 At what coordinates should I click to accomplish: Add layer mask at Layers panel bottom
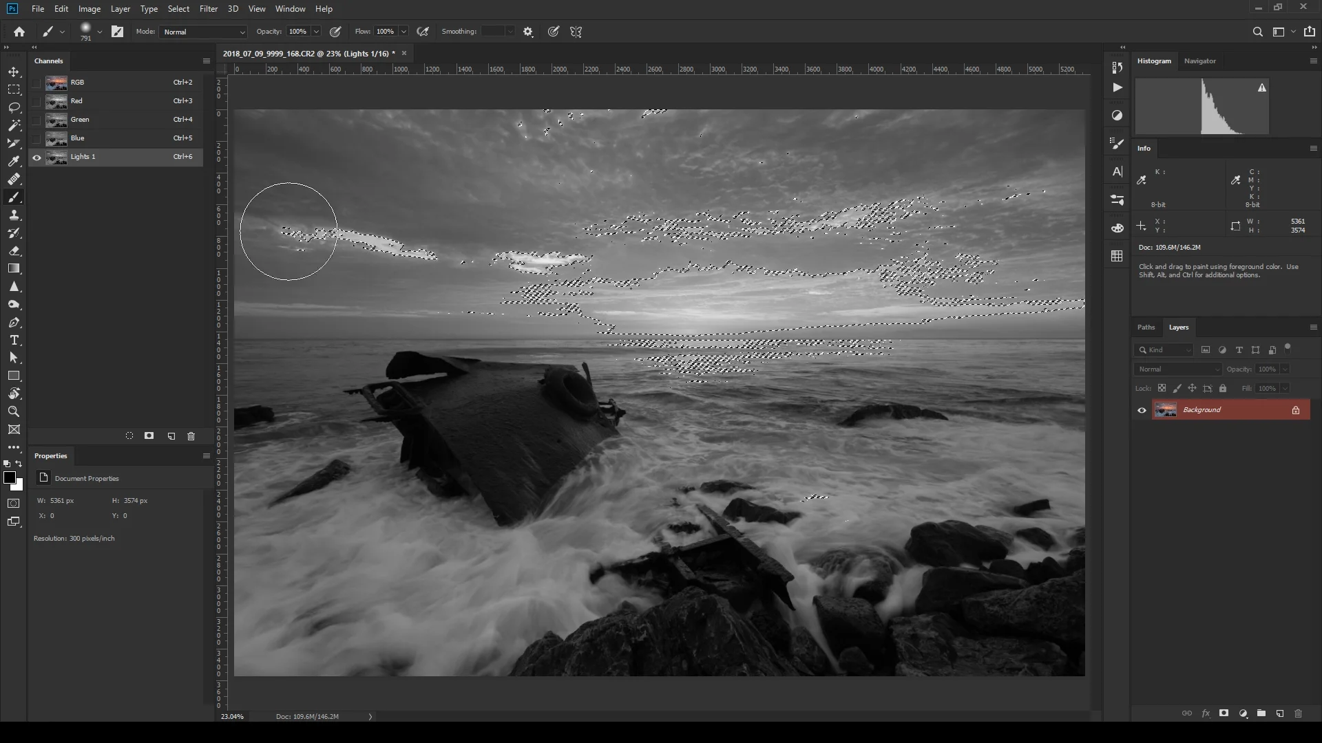[1224, 713]
